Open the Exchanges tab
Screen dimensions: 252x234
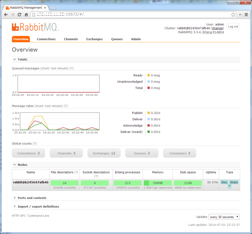pyautogui.click(x=94, y=39)
